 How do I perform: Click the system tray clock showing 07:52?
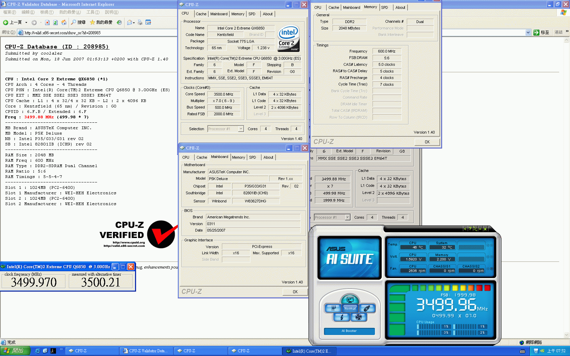tap(556, 351)
